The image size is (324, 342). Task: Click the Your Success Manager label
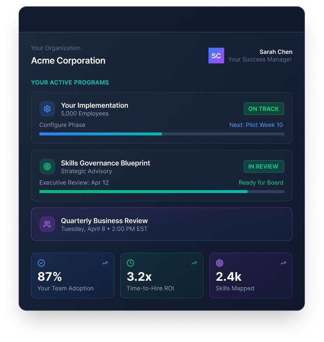(x=260, y=59)
